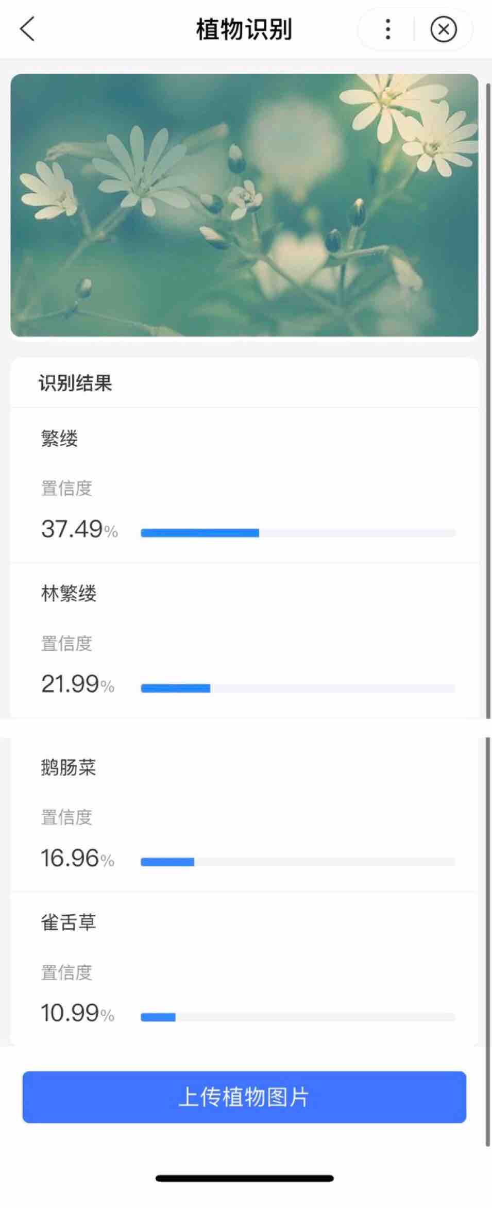Click the 37.49% confidence value
This screenshot has height=1208, width=492.
click(79, 529)
